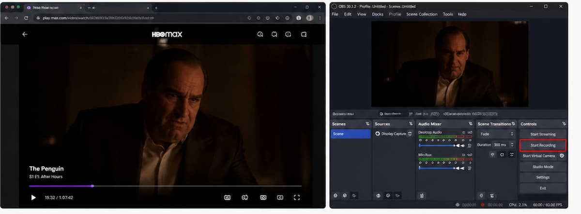
Task: Go back using HBO Max player's arrow
Action: [25, 34]
